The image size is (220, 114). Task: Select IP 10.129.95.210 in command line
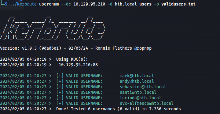point(89,4)
